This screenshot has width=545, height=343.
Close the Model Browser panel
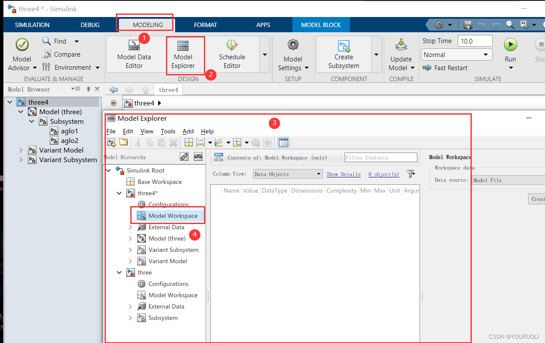pos(97,89)
